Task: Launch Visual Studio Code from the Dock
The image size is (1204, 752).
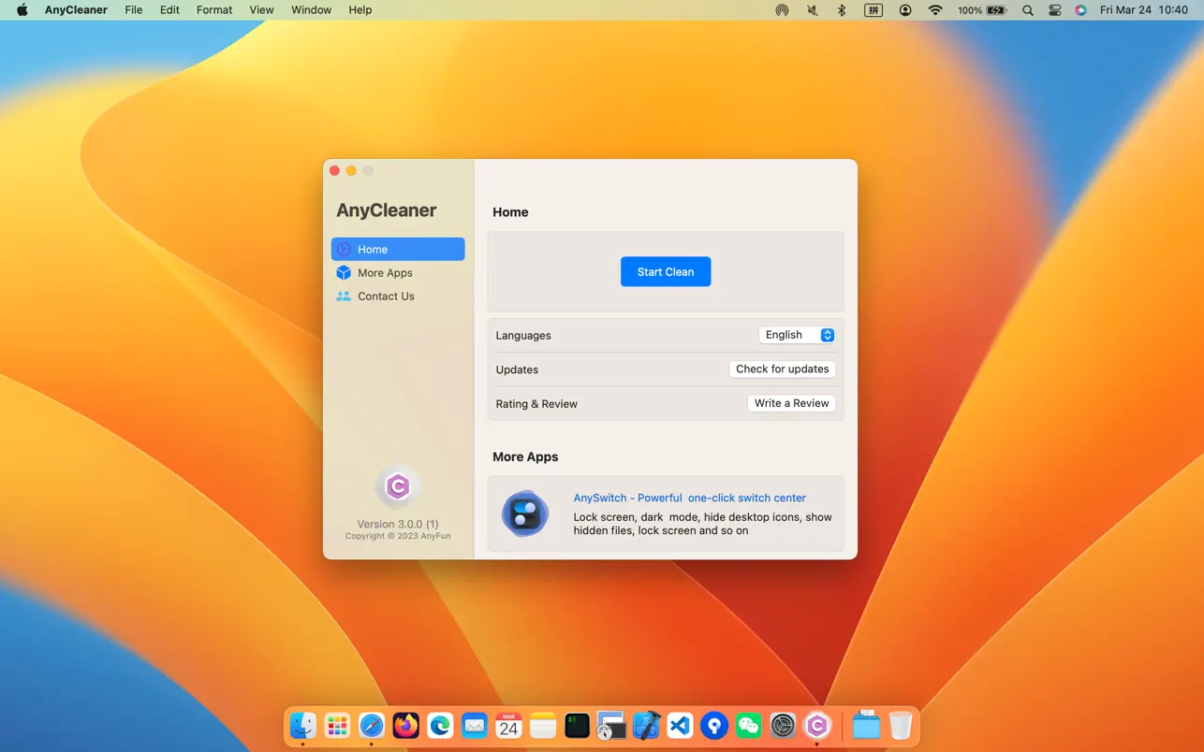Action: [x=680, y=725]
